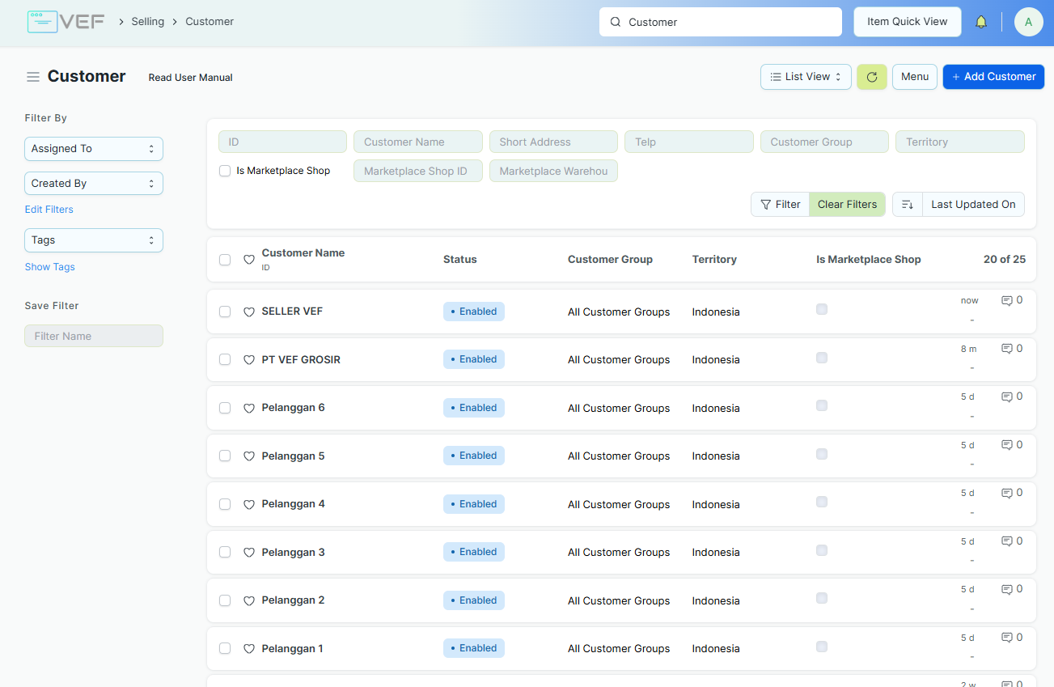Open the List View switcher
The width and height of the screenshot is (1054, 687).
pos(806,77)
